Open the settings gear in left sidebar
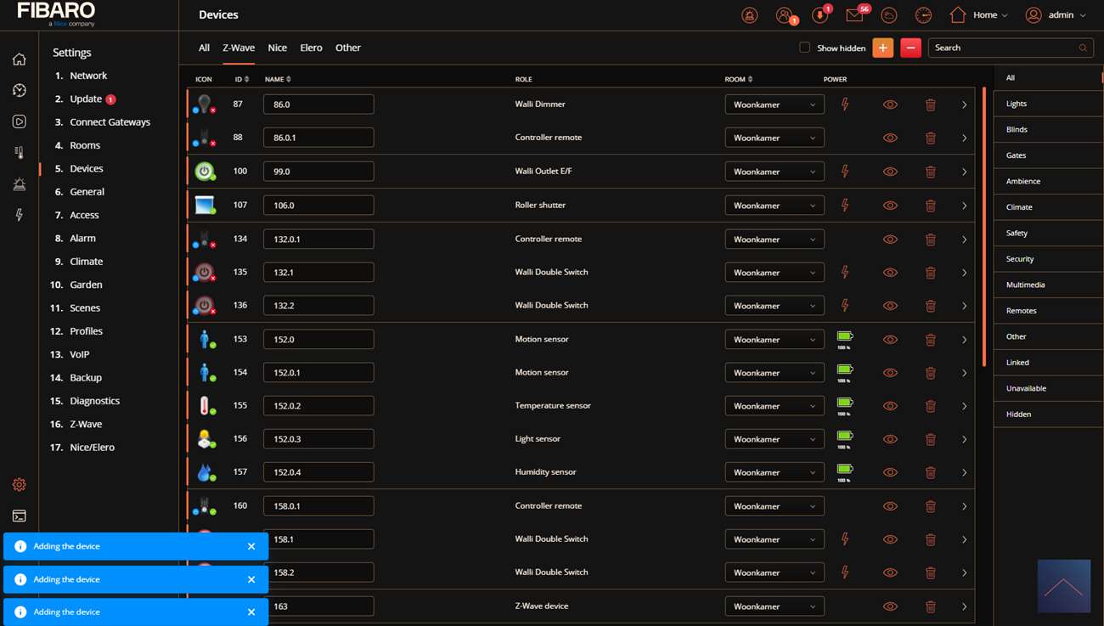The width and height of the screenshot is (1104, 626). click(19, 485)
